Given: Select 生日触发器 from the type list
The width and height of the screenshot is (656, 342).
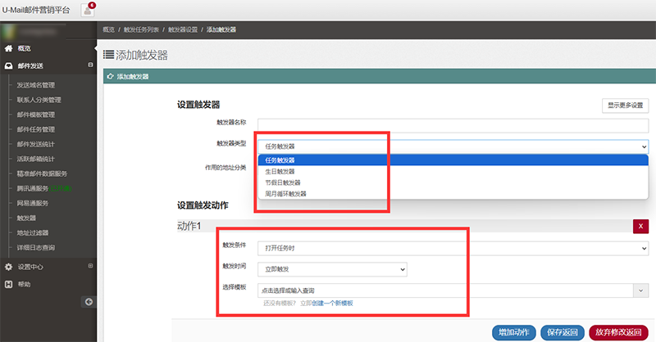Looking at the screenshot, I should [282, 171].
